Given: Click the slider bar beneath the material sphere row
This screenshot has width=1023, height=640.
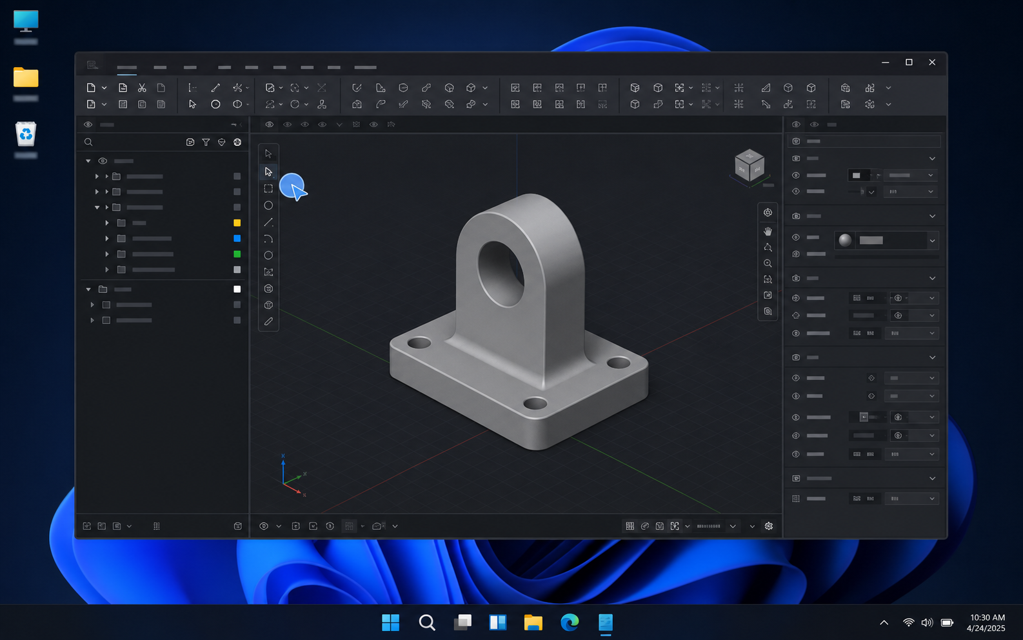Looking at the screenshot, I should pos(887,257).
